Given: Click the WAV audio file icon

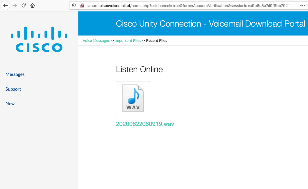Looking at the screenshot, I should pos(133,98).
